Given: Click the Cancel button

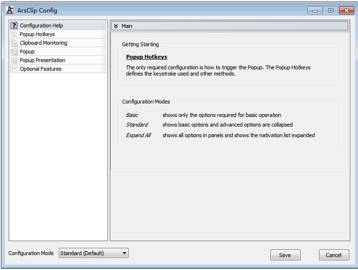Looking at the screenshot, I should (x=333, y=255).
